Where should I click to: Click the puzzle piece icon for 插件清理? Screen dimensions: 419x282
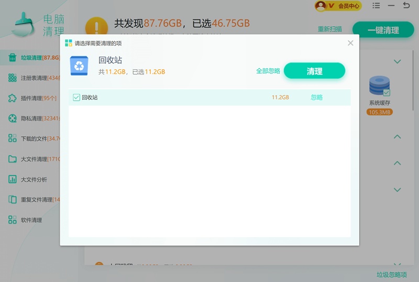12,98
